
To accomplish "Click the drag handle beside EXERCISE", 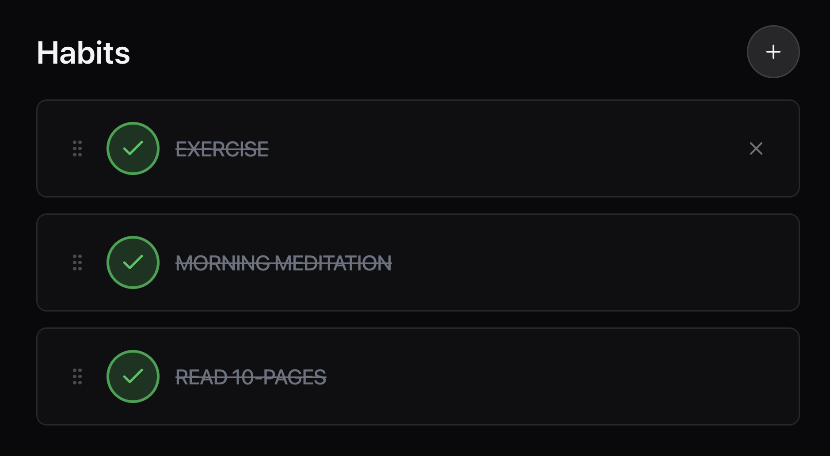I will tap(77, 149).
